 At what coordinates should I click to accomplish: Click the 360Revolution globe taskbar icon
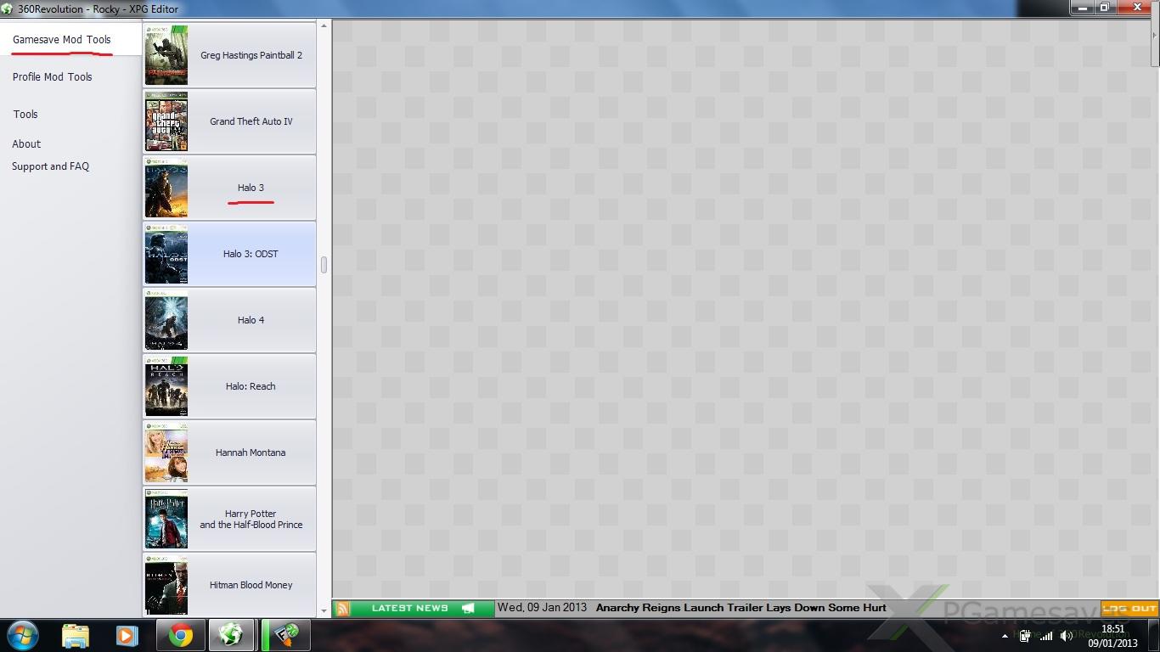click(x=231, y=635)
